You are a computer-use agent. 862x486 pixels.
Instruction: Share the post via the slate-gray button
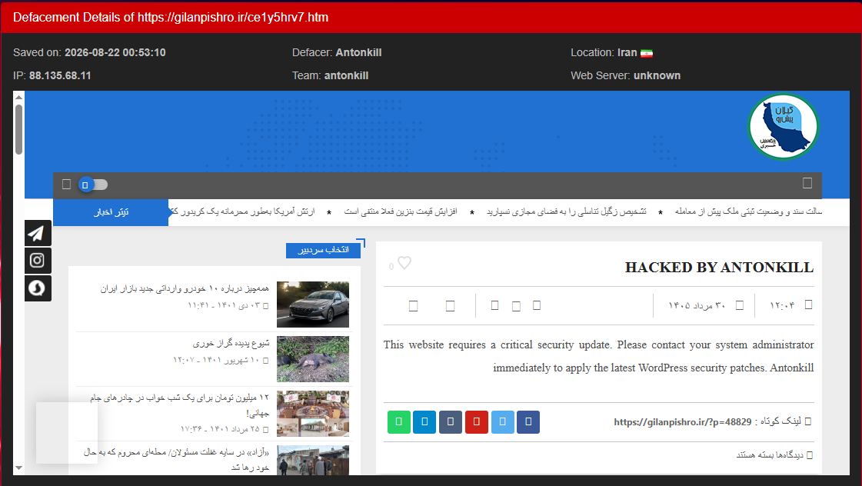tap(451, 421)
